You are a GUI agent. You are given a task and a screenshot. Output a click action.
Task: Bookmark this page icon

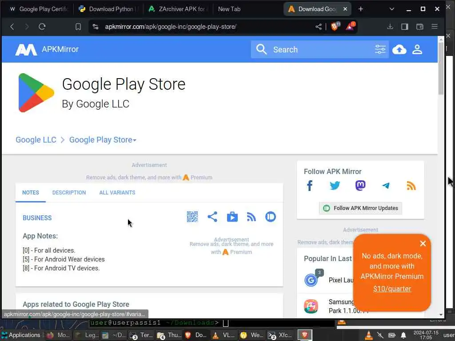pos(78,27)
